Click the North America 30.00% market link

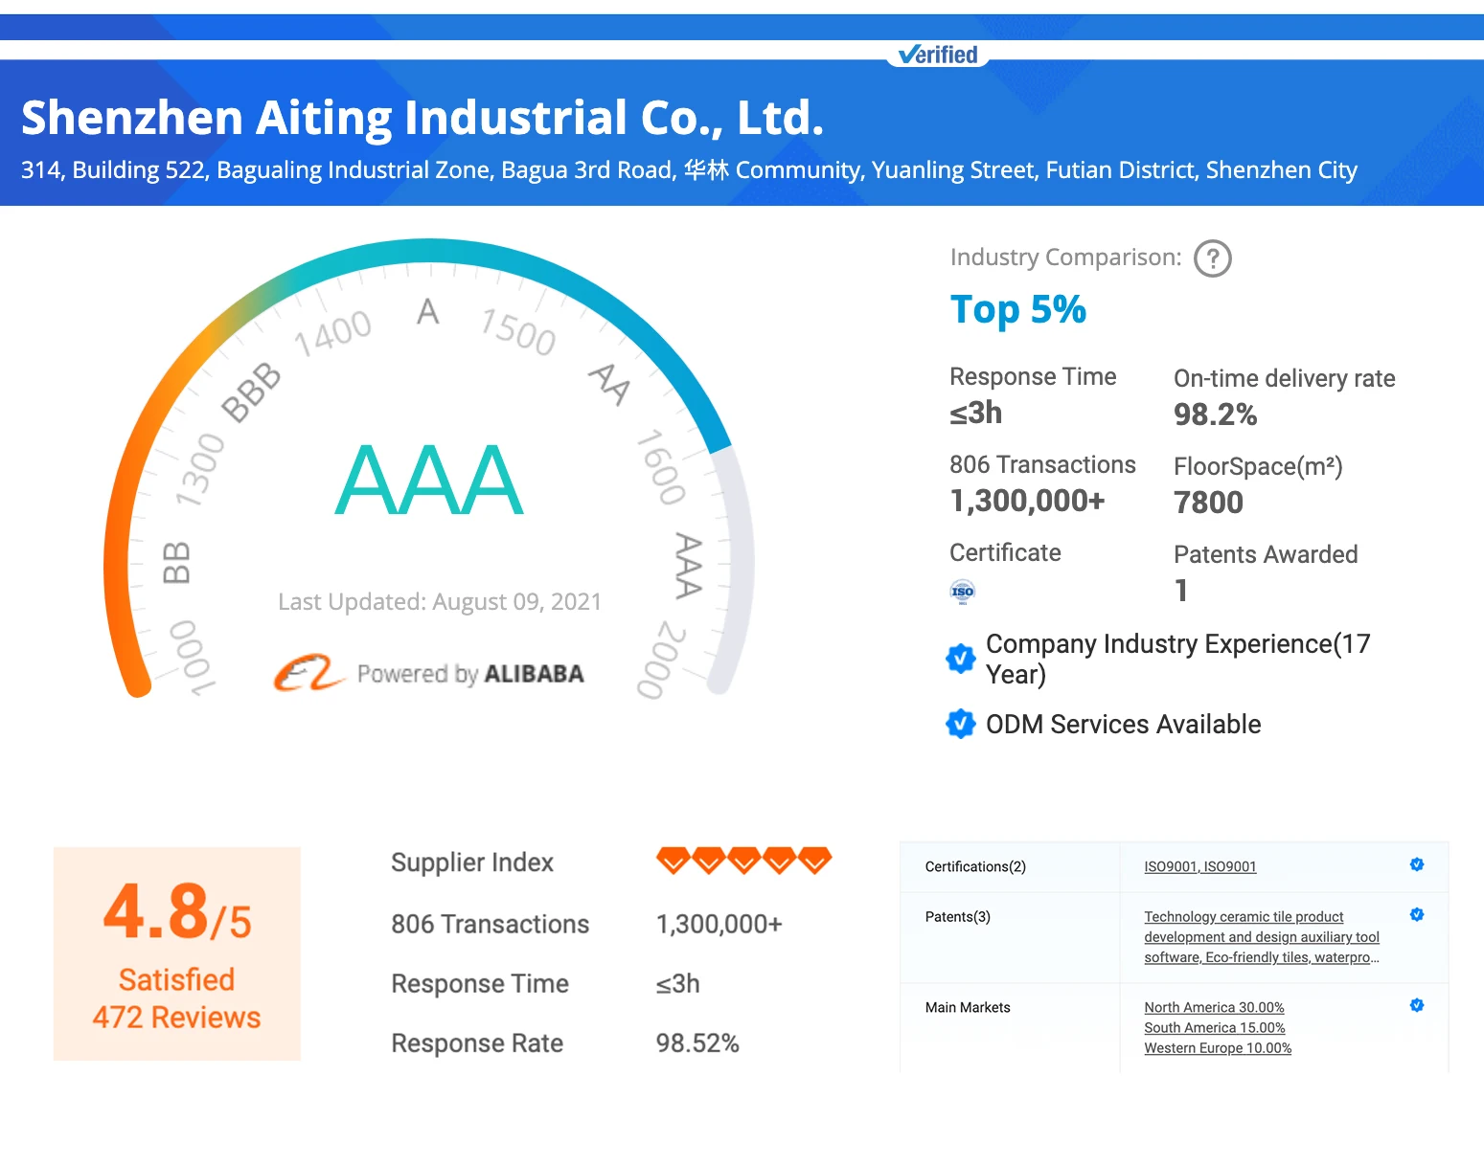[1214, 1007]
